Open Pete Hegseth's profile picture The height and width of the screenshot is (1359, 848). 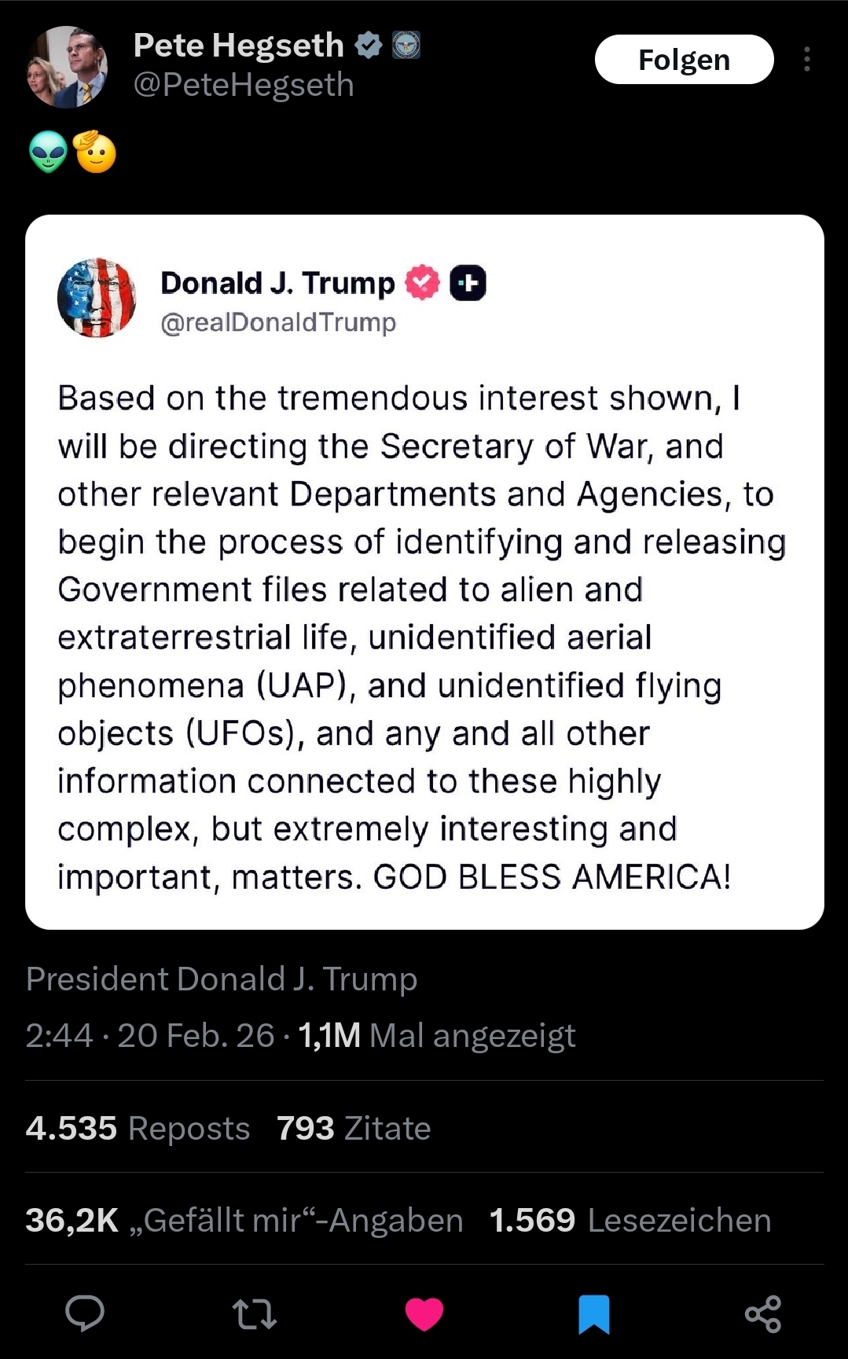(x=67, y=66)
